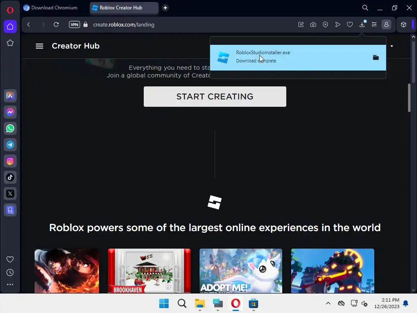This screenshot has width=417, height=313.
Task: Toggle the VPN badge in address bar
Action: pyautogui.click(x=75, y=24)
